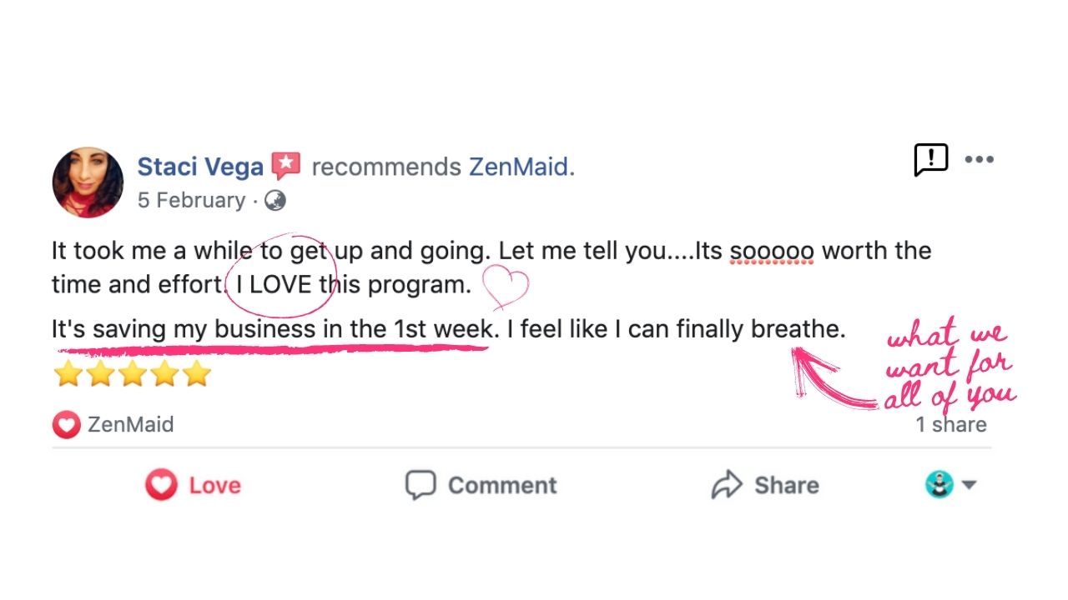Click the handwritten "what we want" note
The width and height of the screenshot is (1068, 600).
(950, 366)
